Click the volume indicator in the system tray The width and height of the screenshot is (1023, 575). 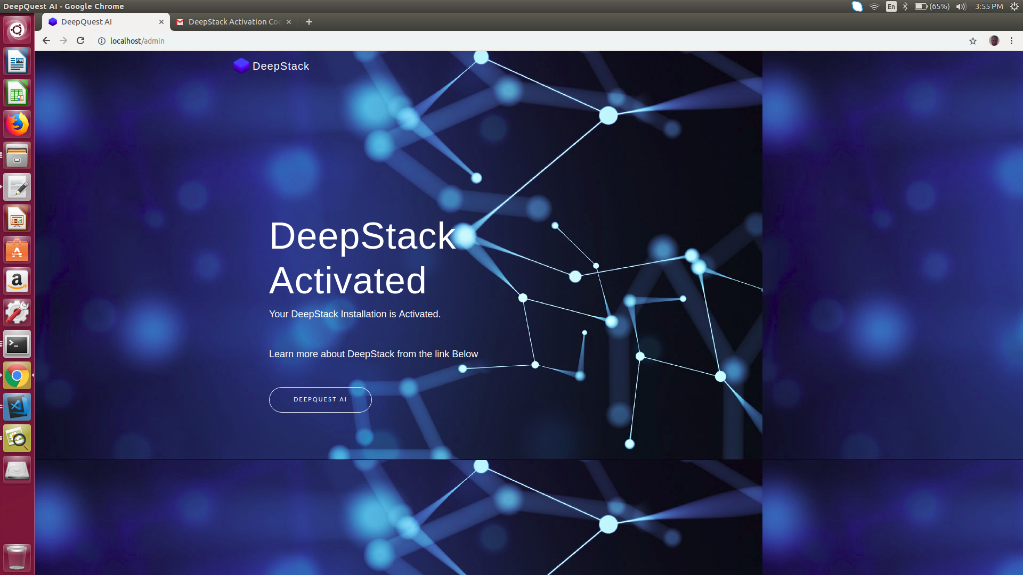point(961,6)
